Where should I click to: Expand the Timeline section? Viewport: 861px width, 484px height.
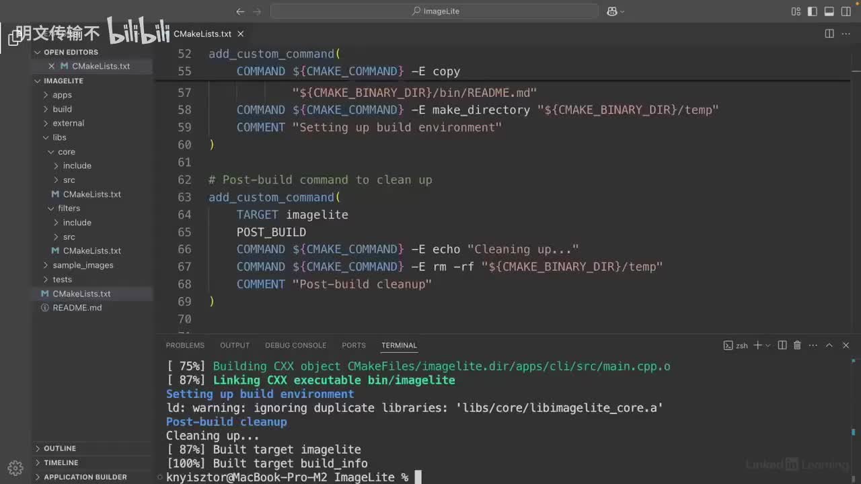(93, 462)
